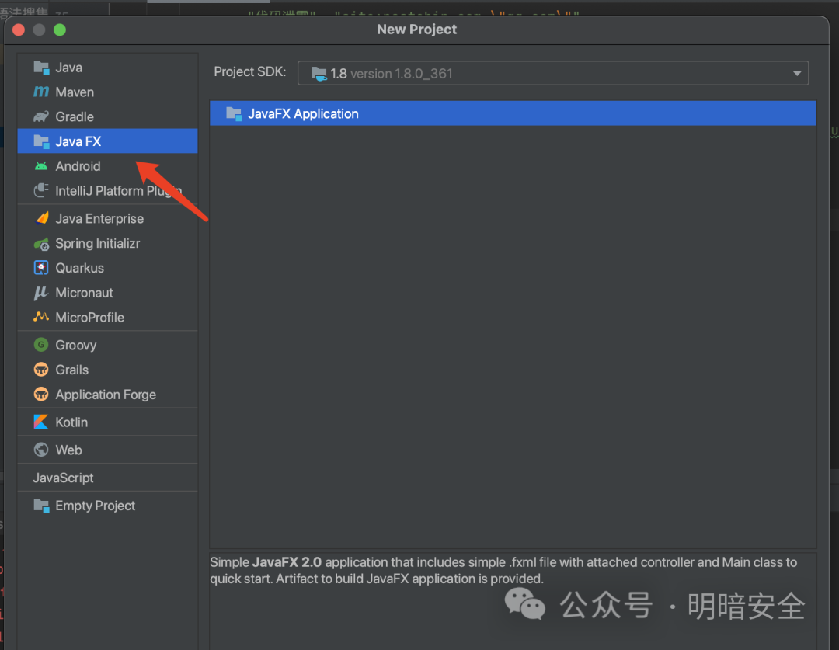The image size is (839, 650).
Task: Select the Spring Initializr icon
Action: coord(41,244)
